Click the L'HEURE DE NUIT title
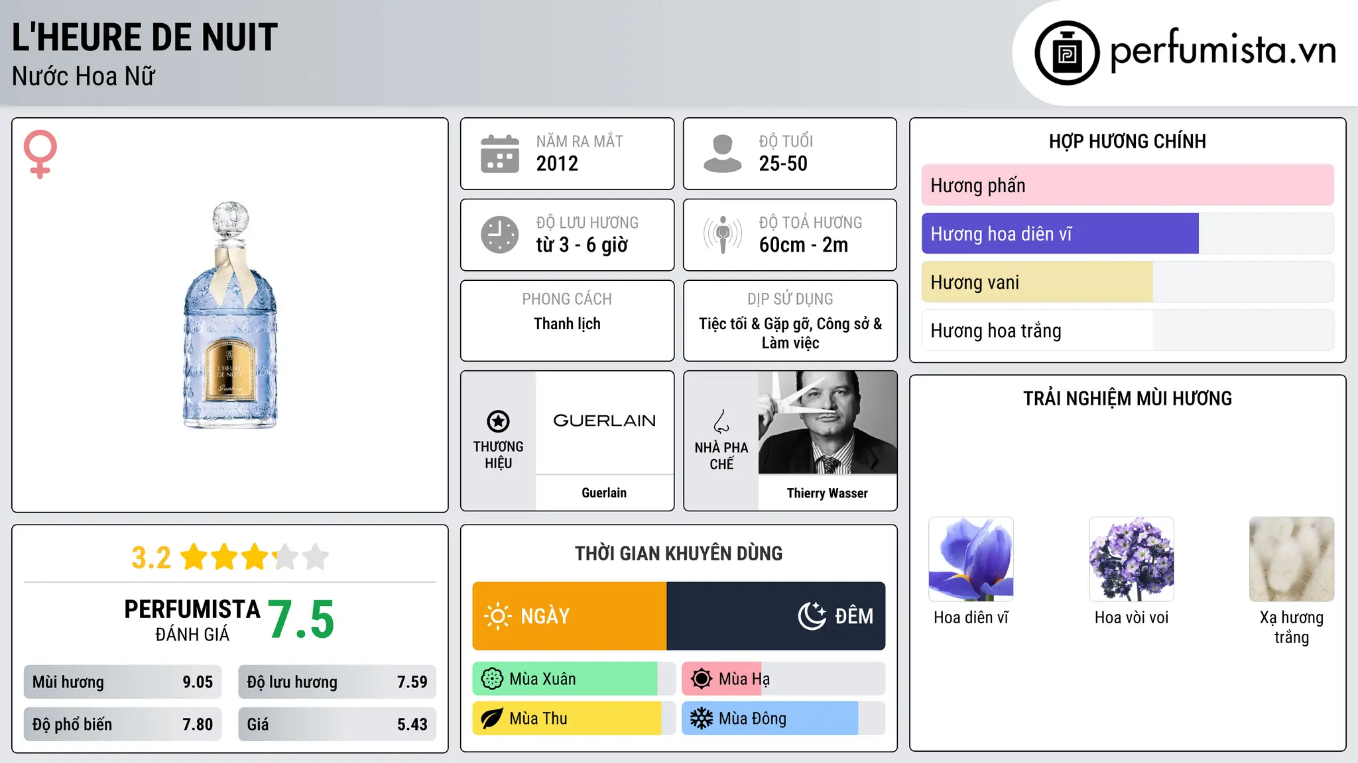This screenshot has height=763, width=1358. pos(145,37)
